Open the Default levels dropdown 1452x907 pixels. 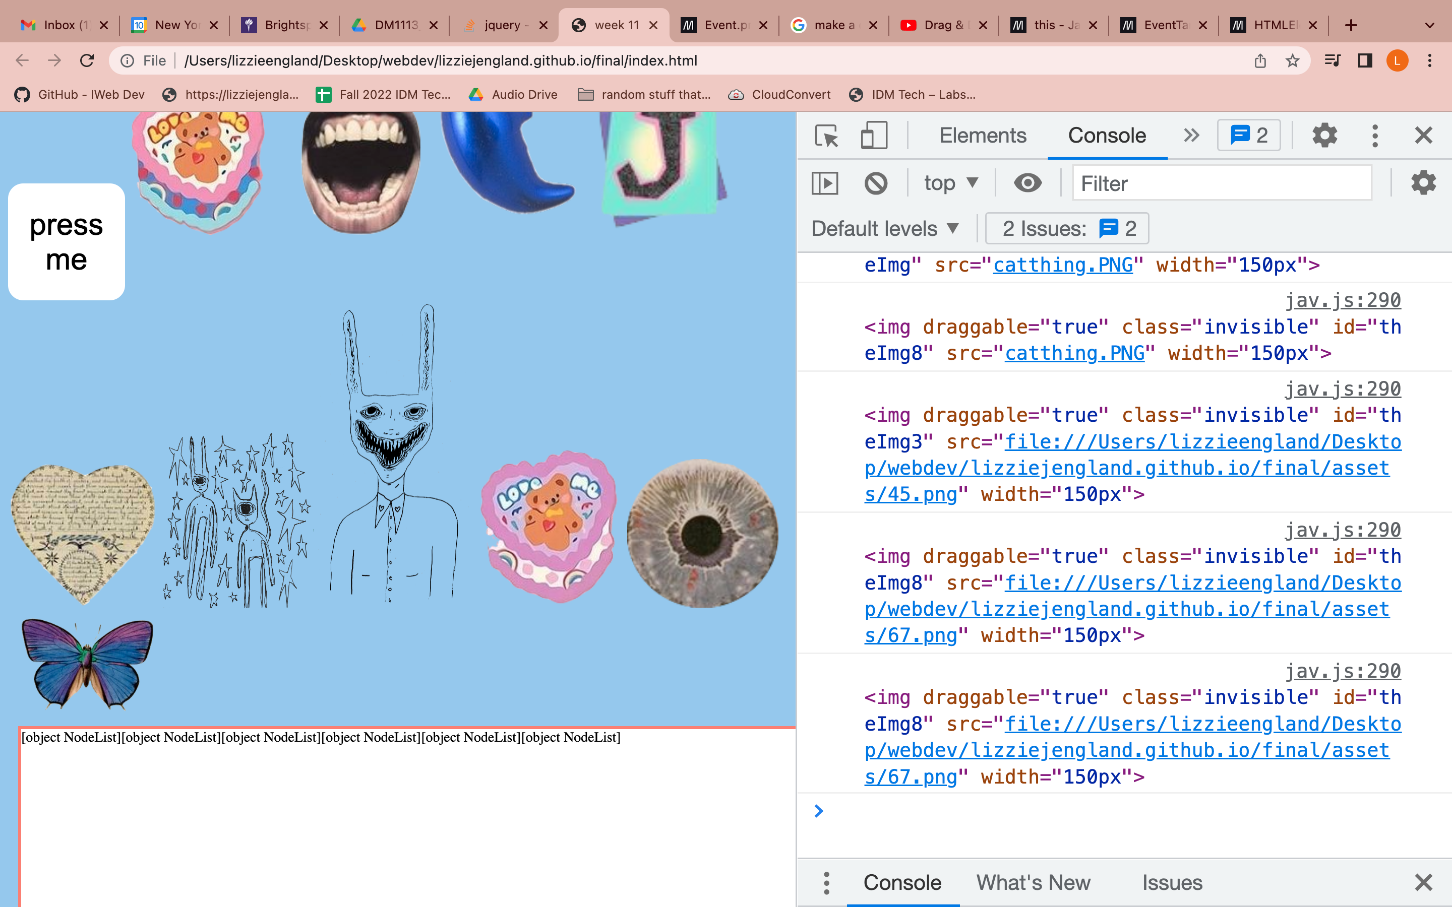point(885,229)
